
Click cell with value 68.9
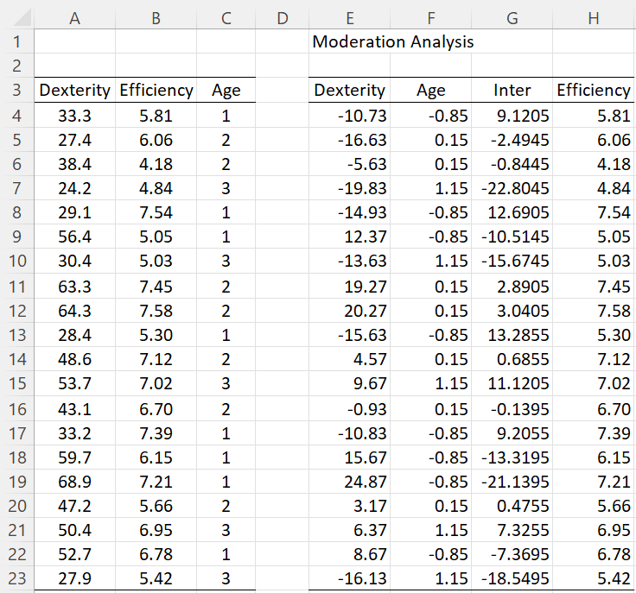(x=74, y=482)
